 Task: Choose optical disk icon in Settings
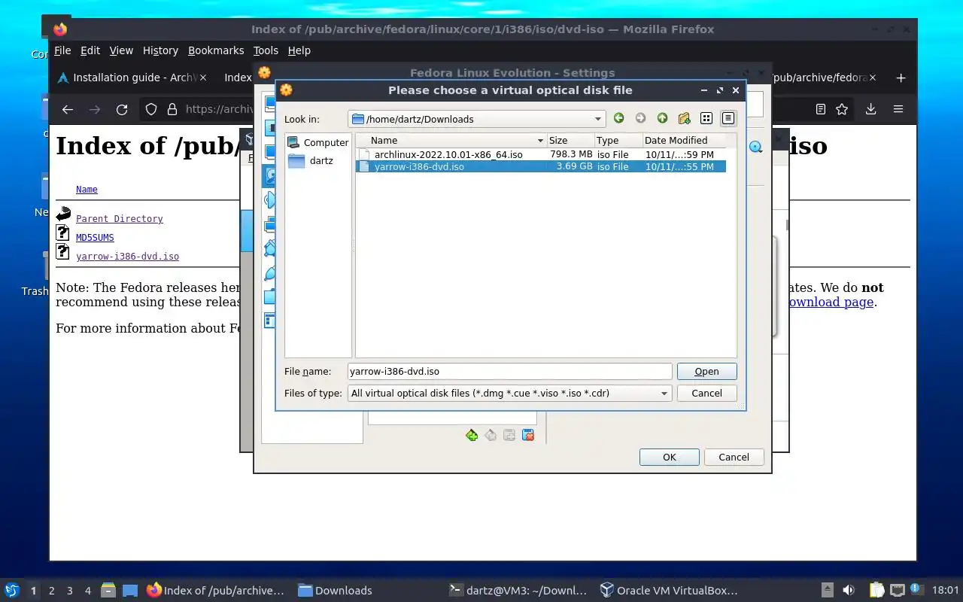(x=756, y=147)
